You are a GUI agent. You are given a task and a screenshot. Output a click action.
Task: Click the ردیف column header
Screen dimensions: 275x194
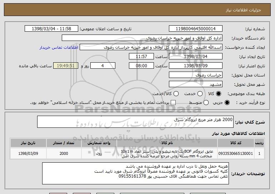coord(259,143)
